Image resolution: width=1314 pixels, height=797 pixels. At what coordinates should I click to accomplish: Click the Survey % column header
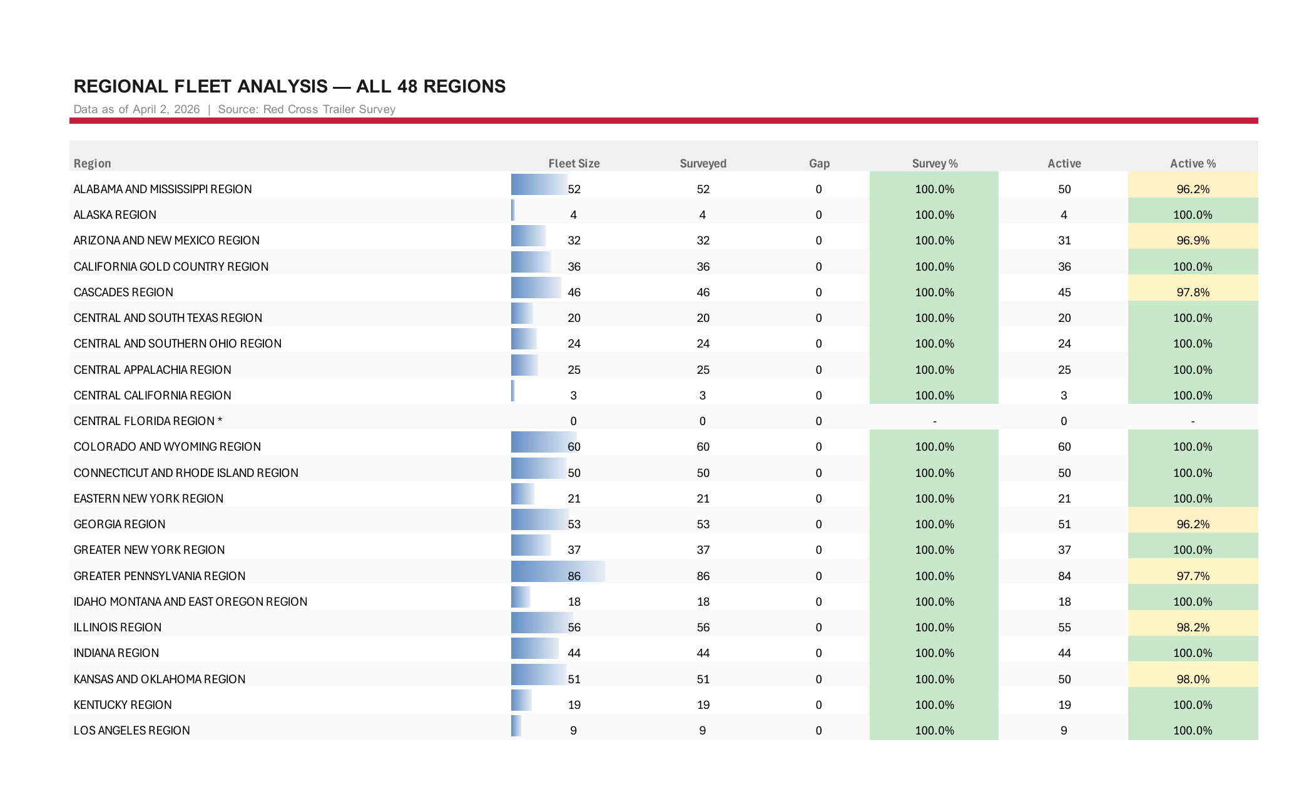click(x=934, y=163)
